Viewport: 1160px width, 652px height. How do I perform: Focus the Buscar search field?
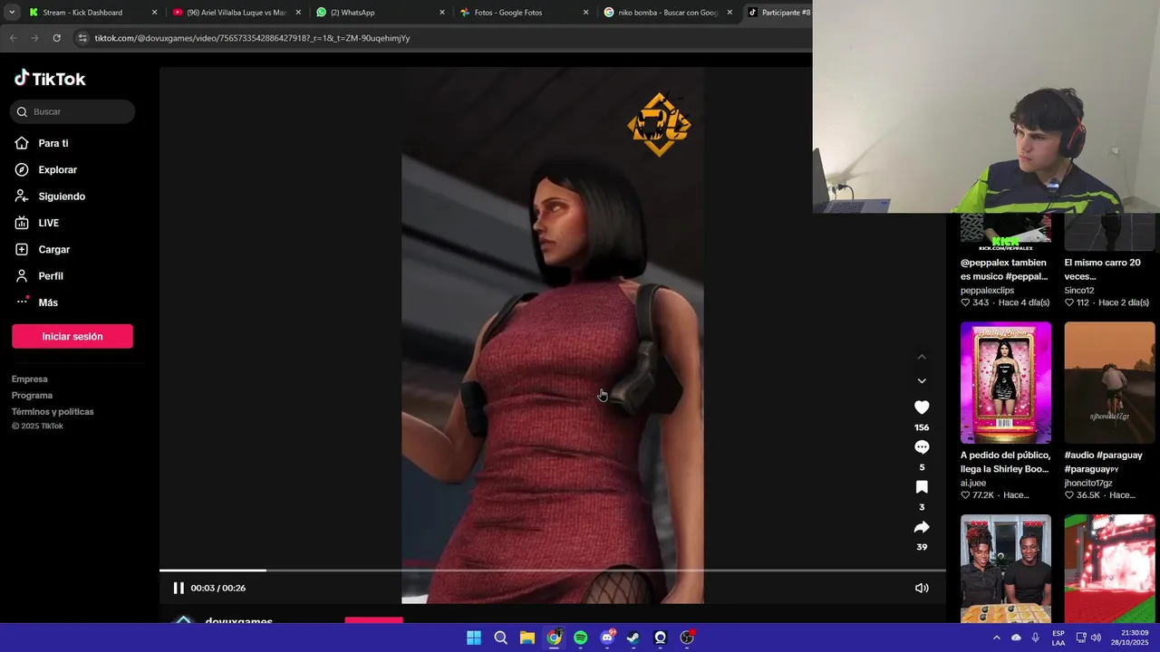click(72, 111)
